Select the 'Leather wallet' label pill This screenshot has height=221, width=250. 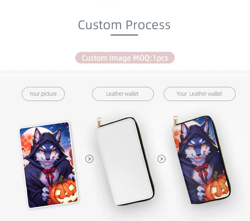coord(123,94)
